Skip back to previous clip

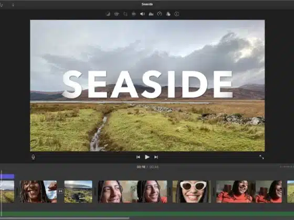click(138, 157)
